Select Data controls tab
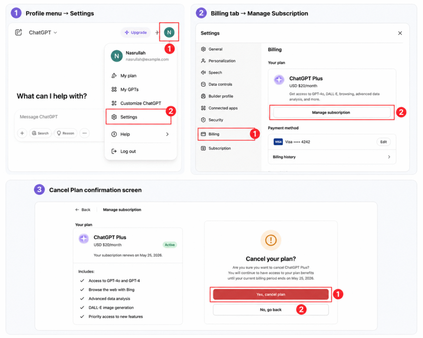 click(228, 84)
